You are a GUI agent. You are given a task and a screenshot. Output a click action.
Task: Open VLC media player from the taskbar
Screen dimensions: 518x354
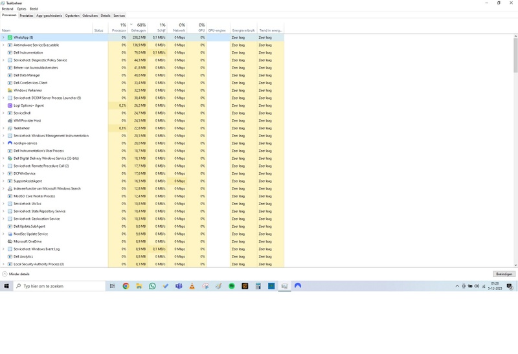coord(192,286)
